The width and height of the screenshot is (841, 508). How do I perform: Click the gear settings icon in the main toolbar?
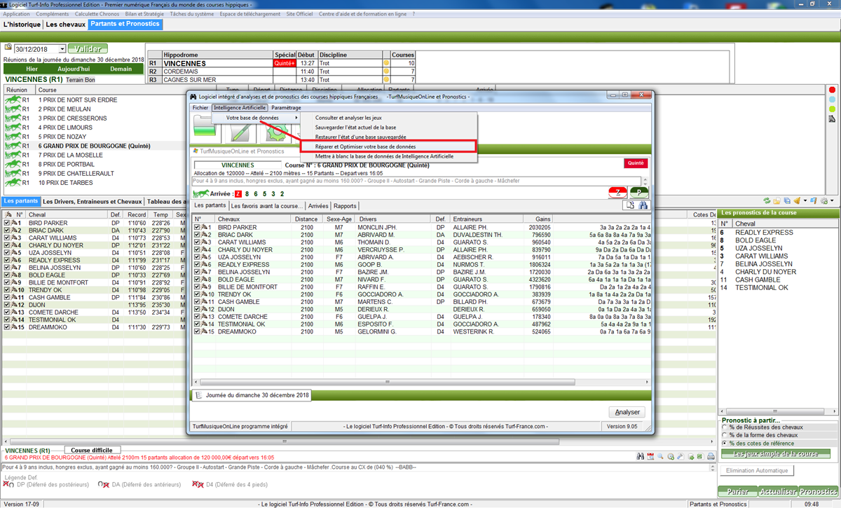823,200
